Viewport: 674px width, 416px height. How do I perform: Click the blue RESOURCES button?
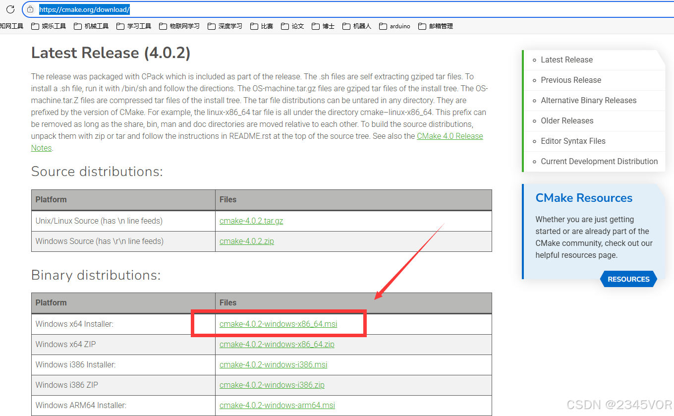628,279
